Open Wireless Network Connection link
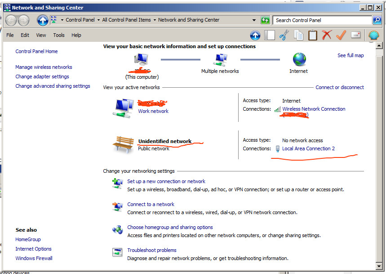This screenshot has width=386, height=274. coord(314,109)
